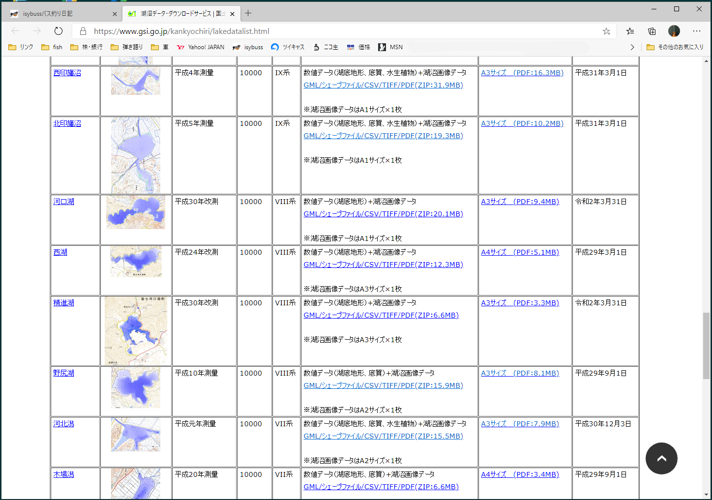Close the isybussバス釣り日記 tab

click(x=115, y=14)
